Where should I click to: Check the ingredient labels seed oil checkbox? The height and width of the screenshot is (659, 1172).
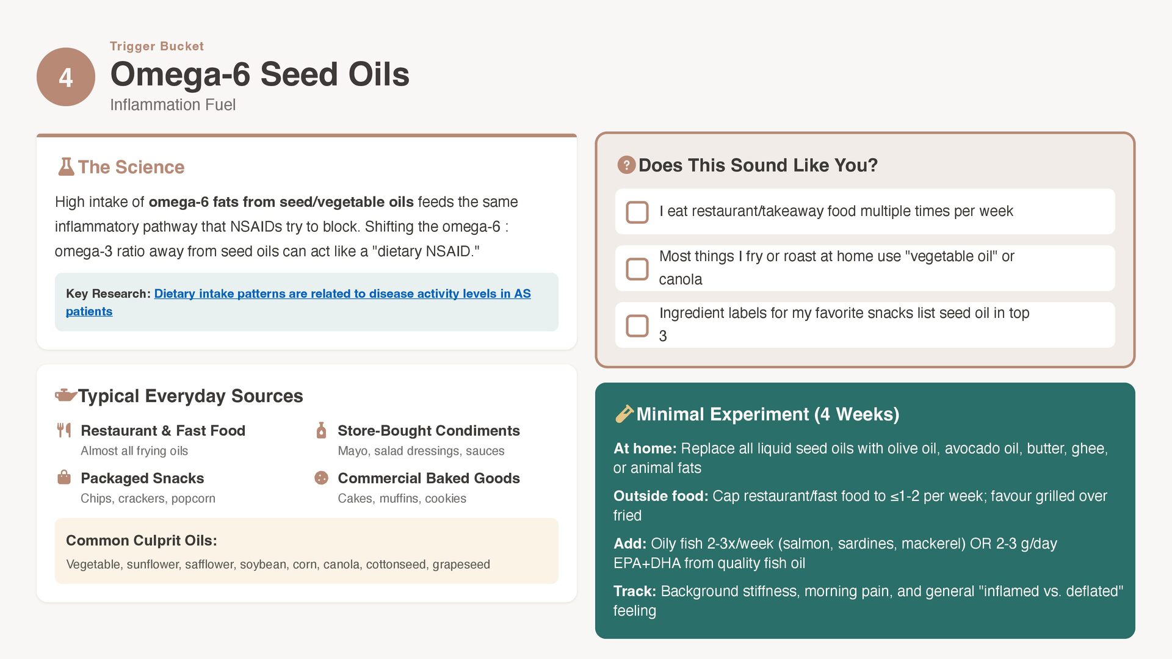637,325
